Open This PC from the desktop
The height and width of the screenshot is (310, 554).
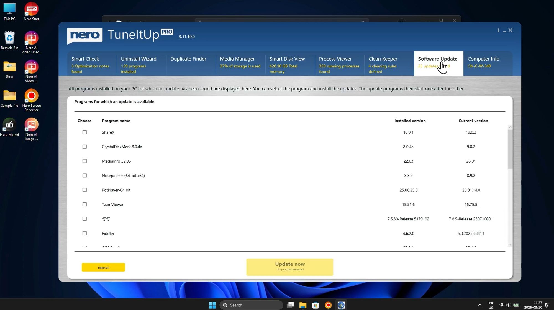coord(9,8)
